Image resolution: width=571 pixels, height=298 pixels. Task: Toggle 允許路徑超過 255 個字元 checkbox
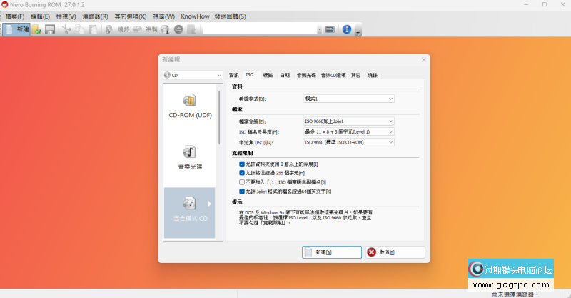[x=242, y=173]
